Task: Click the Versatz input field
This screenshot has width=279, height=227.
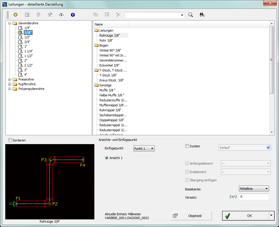Action: tap(254, 197)
